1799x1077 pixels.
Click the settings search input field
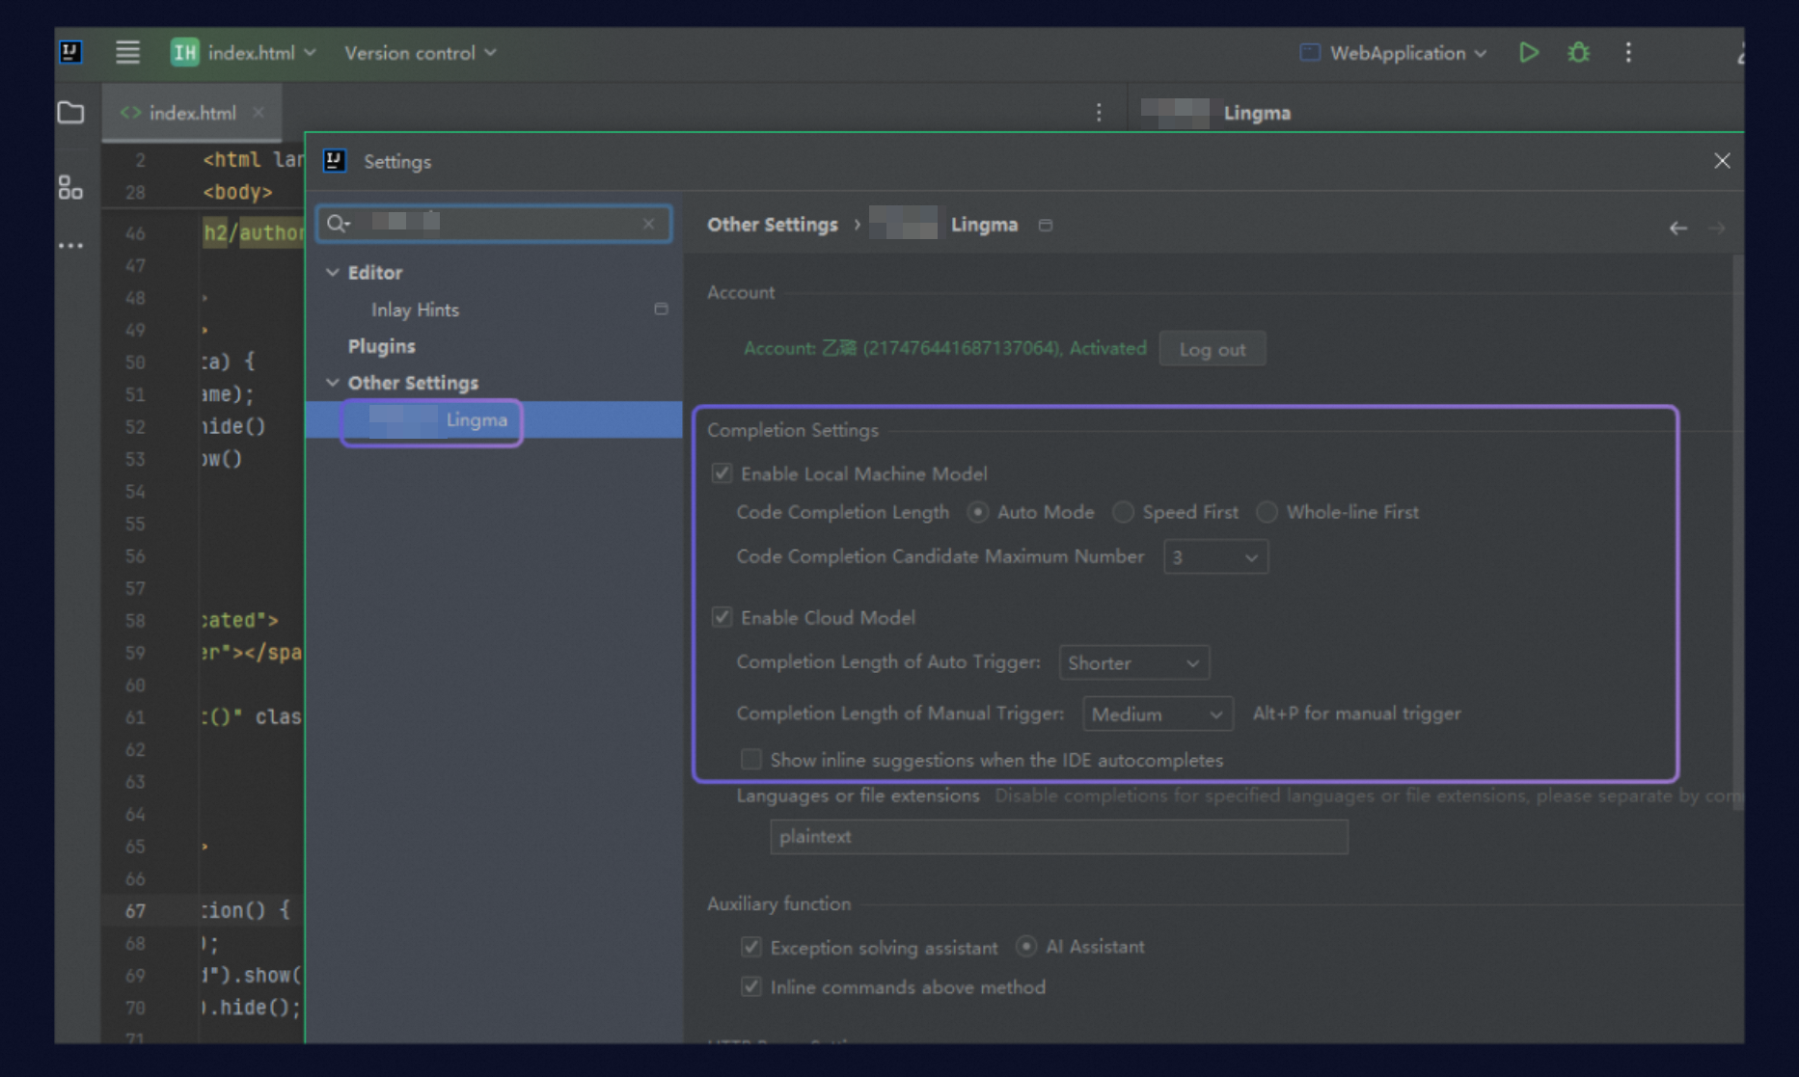(x=494, y=224)
